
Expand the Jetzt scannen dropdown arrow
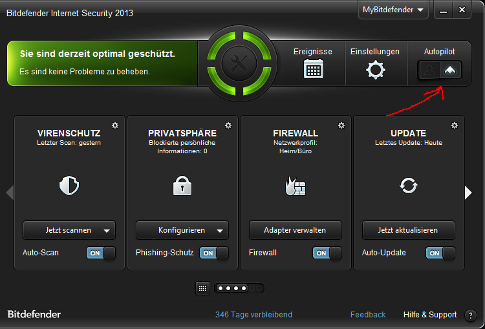[x=107, y=231]
